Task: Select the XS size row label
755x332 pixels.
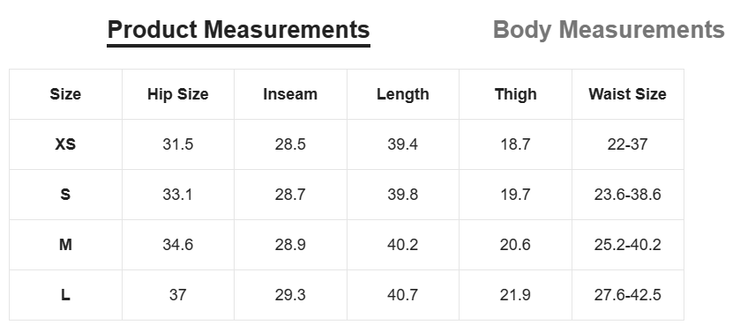Action: 65,144
